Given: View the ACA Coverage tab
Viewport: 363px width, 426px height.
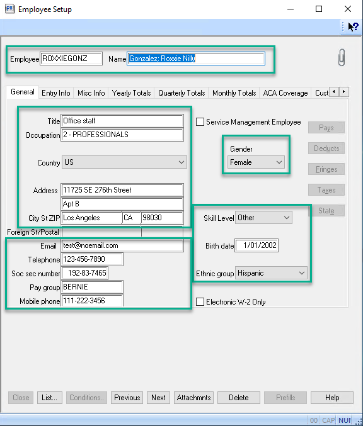Looking at the screenshot, I should (285, 93).
